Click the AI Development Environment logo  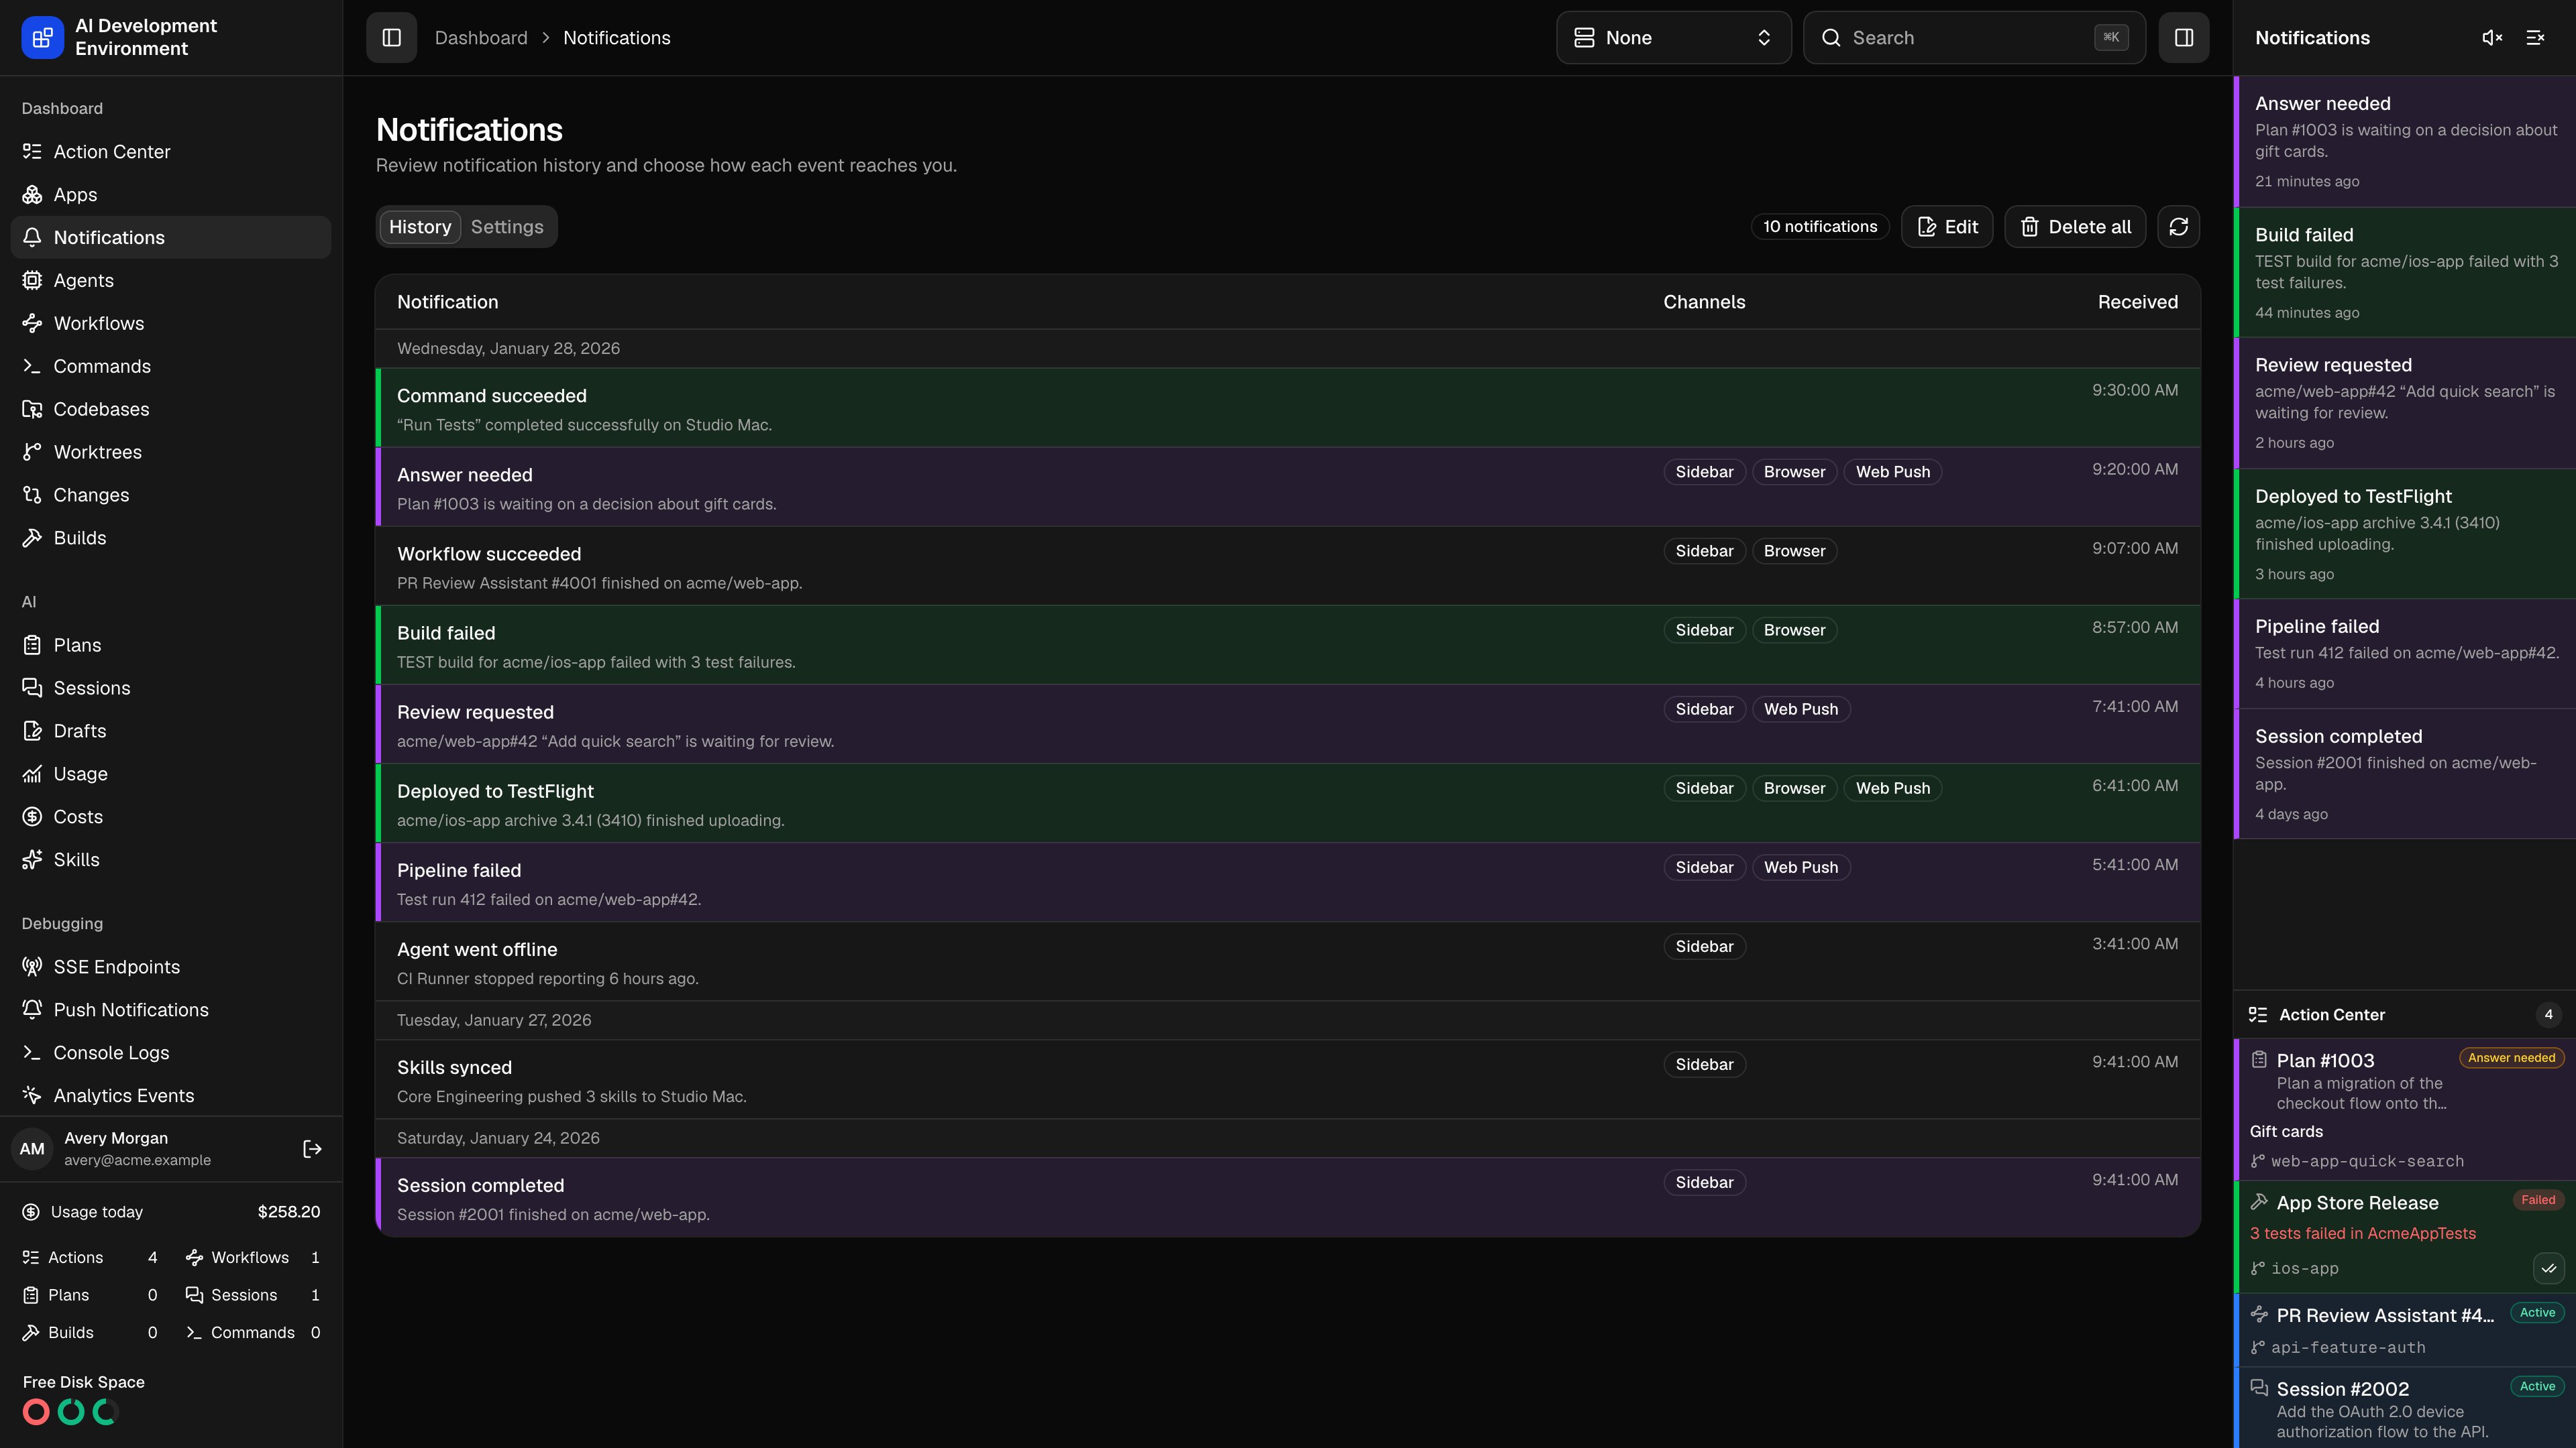pyautogui.click(x=42, y=38)
